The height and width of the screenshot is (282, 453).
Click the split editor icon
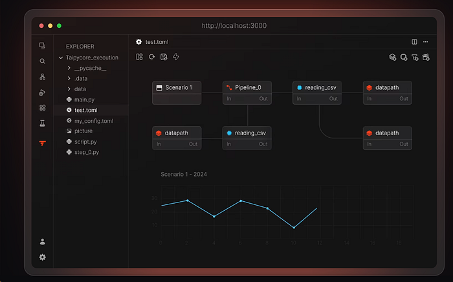[x=414, y=41]
